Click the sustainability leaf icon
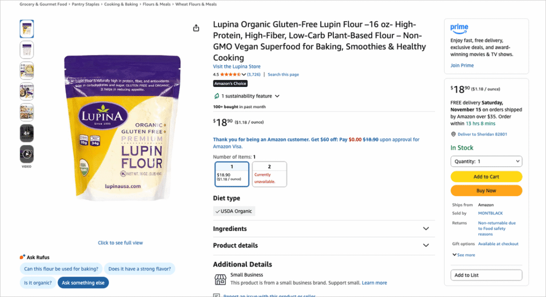The height and width of the screenshot is (297, 546). [216, 96]
